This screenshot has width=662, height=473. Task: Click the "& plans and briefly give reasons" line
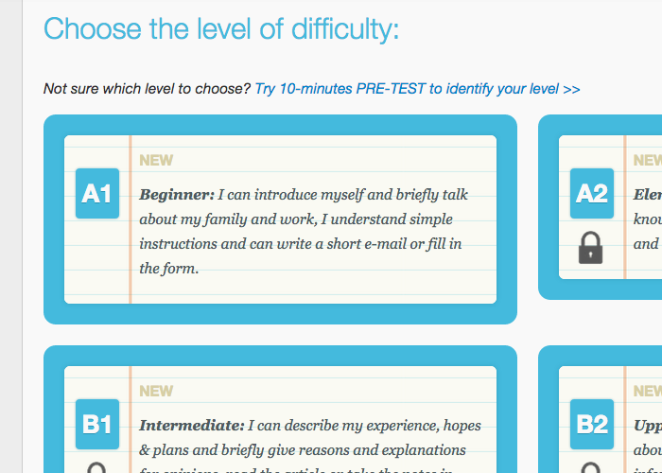point(303,450)
